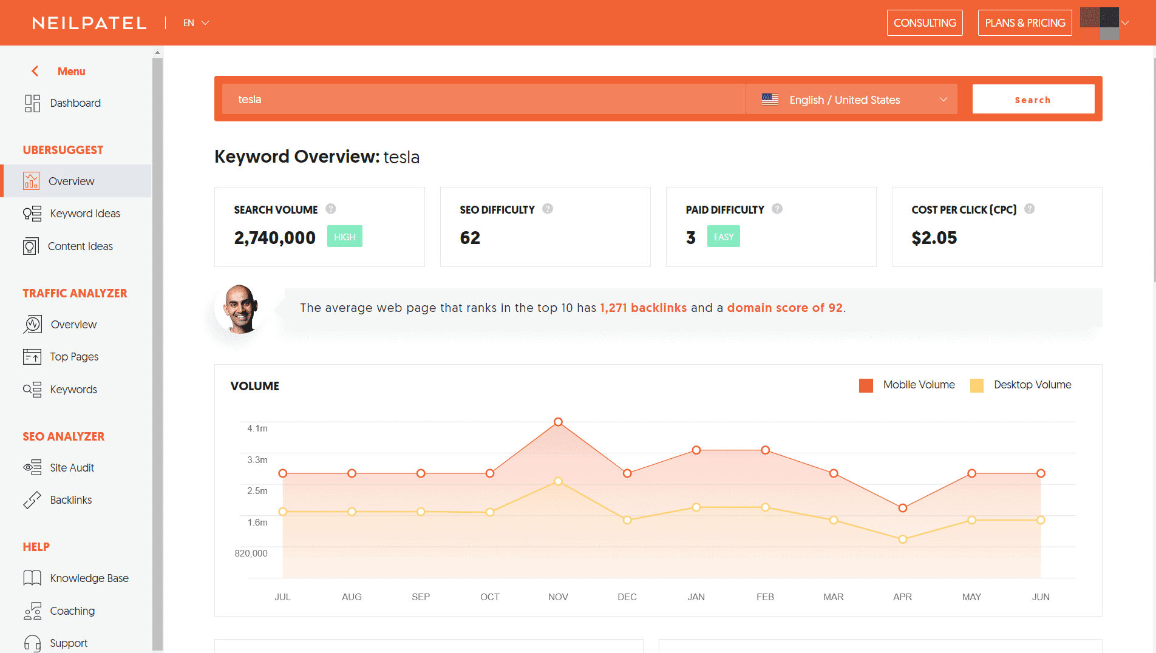Click the Site Audit eye icon
This screenshot has width=1156, height=653.
tap(32, 467)
